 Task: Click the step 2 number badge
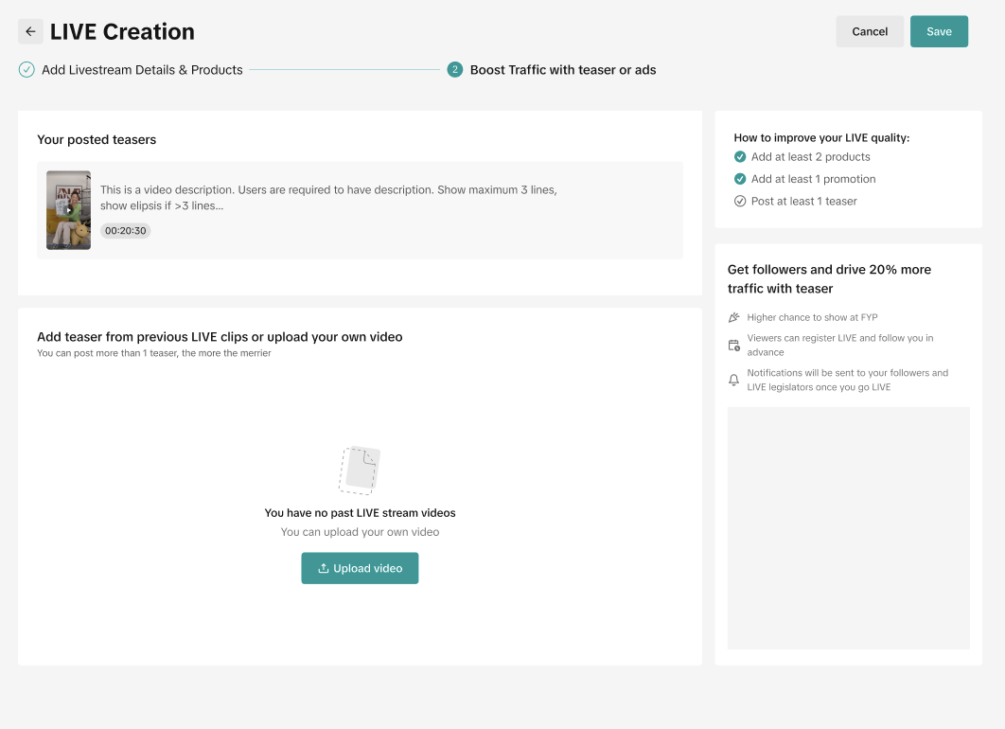pyautogui.click(x=455, y=70)
